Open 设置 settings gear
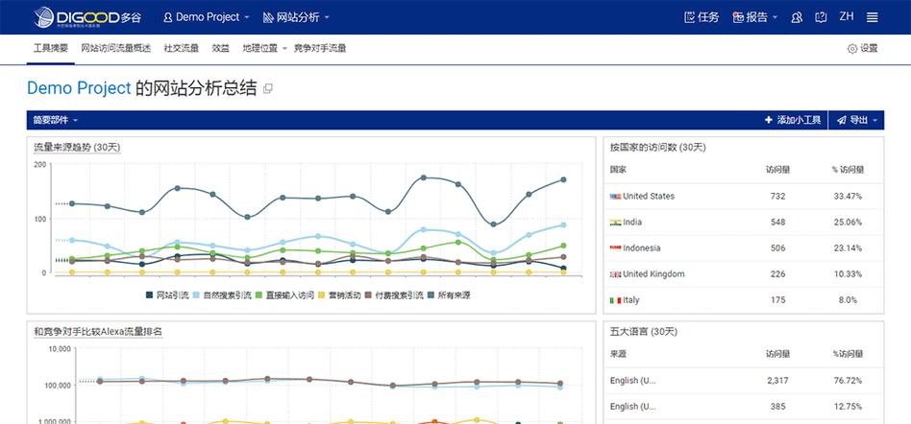Screen dimensions: 911x424 pos(863,49)
